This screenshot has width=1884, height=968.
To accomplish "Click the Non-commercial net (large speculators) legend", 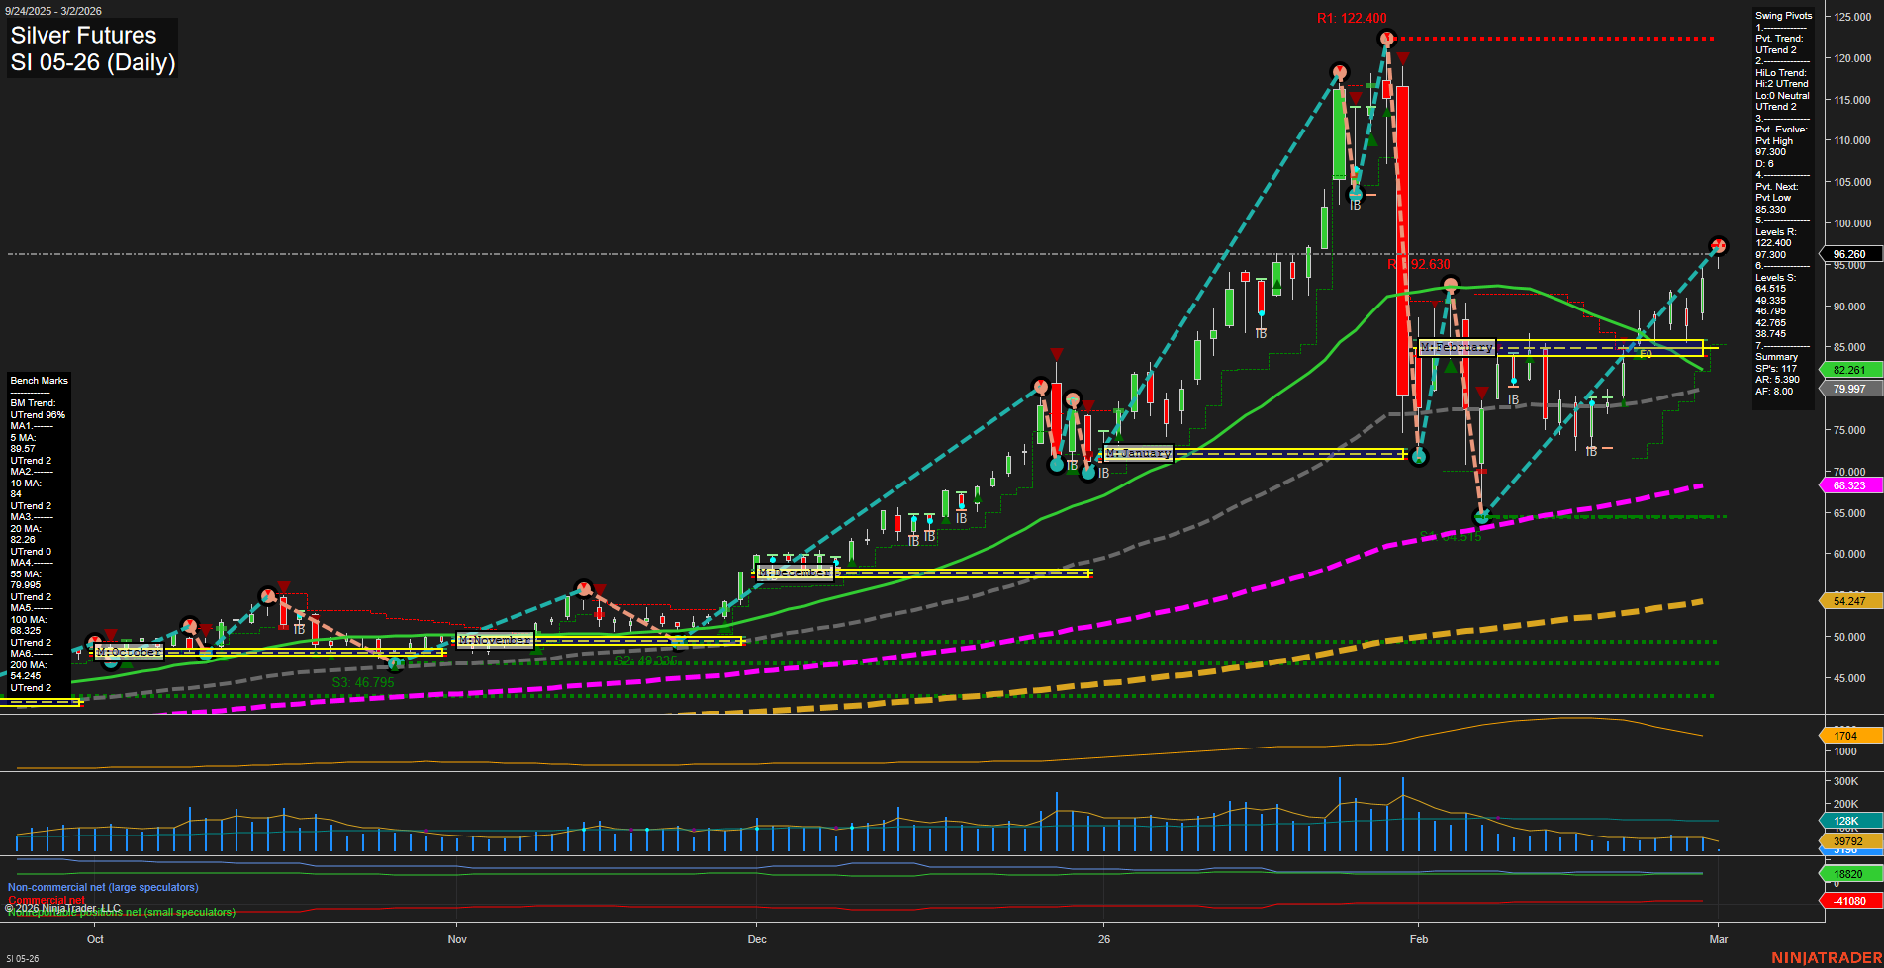I will pyautogui.click(x=102, y=887).
